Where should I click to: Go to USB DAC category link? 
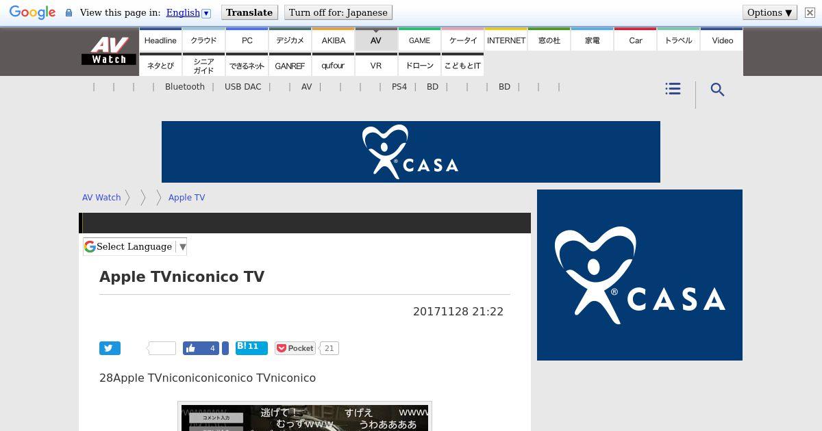click(242, 87)
